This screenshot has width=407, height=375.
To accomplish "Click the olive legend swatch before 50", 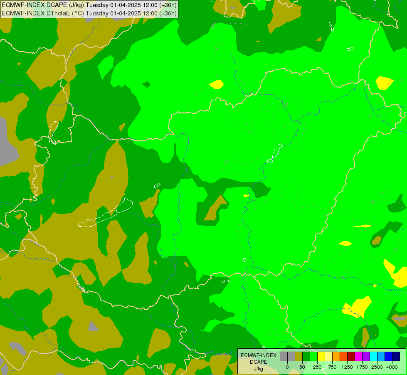I will point(298,357).
